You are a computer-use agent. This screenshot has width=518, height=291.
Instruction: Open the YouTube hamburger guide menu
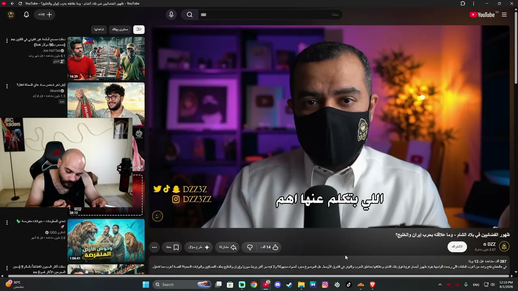(504, 15)
